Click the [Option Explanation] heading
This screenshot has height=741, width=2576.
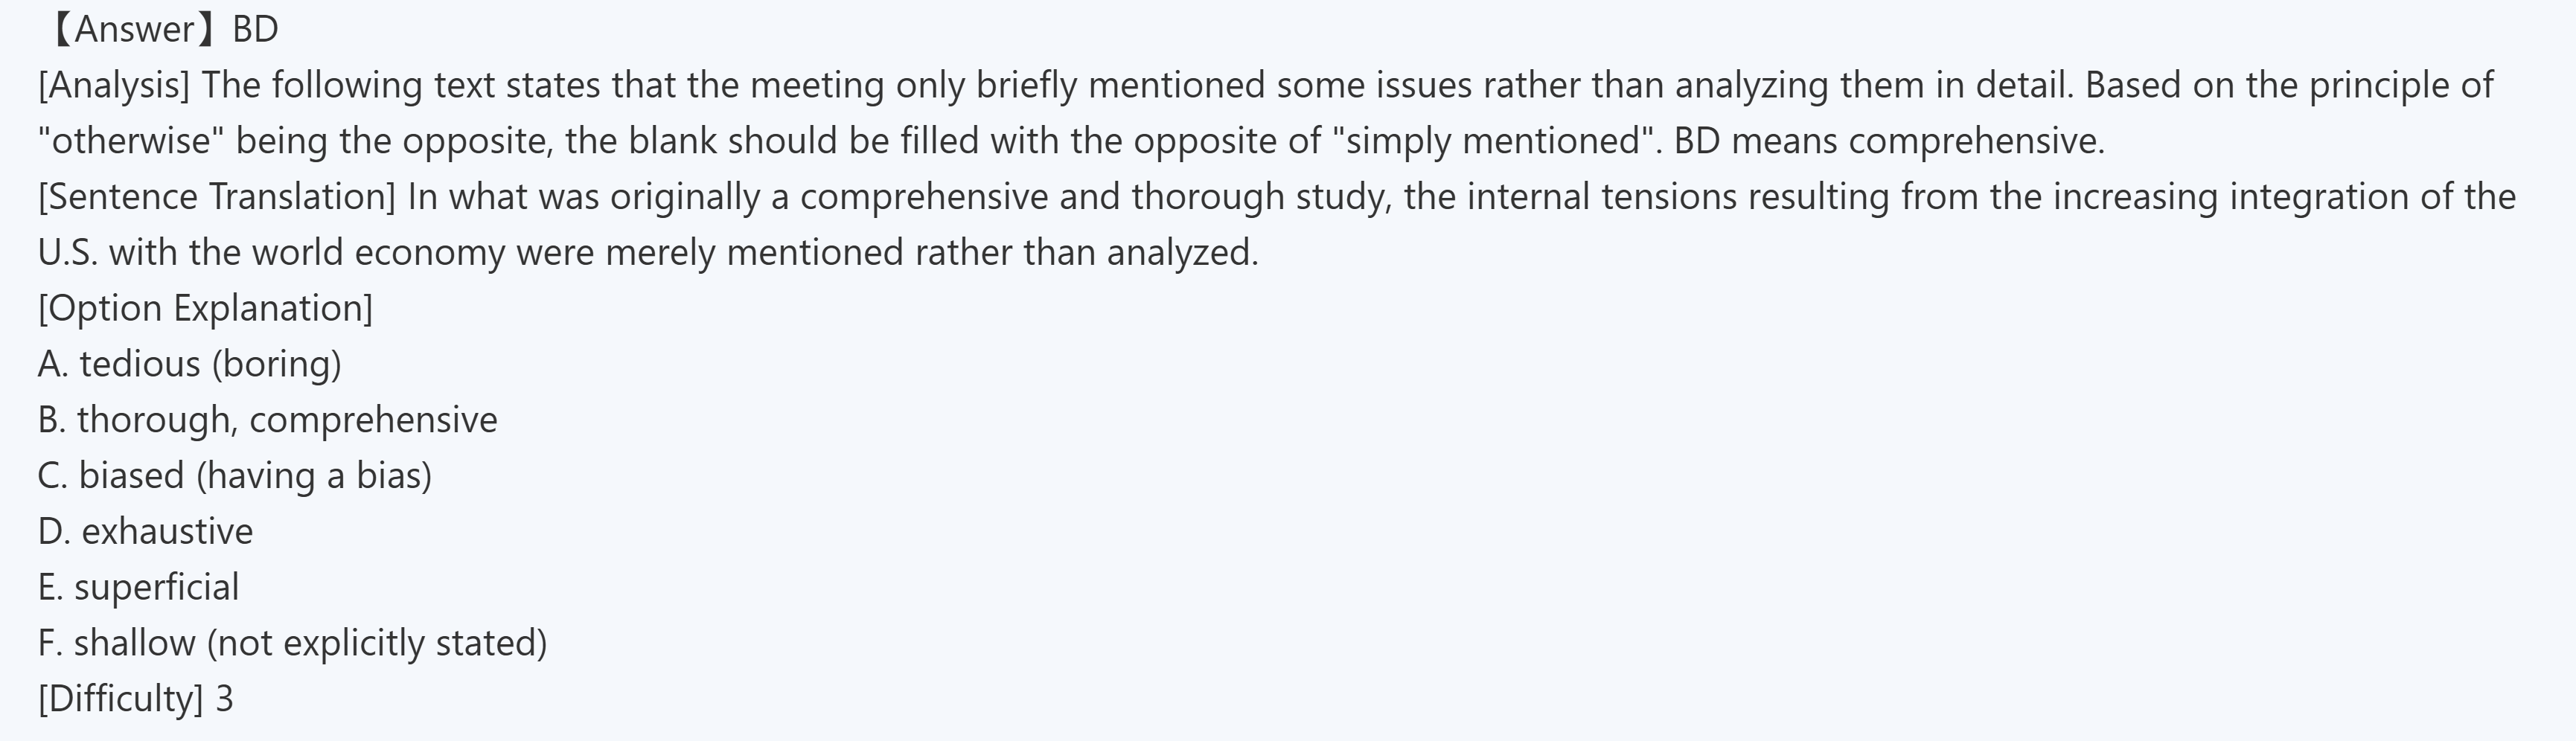point(205,308)
